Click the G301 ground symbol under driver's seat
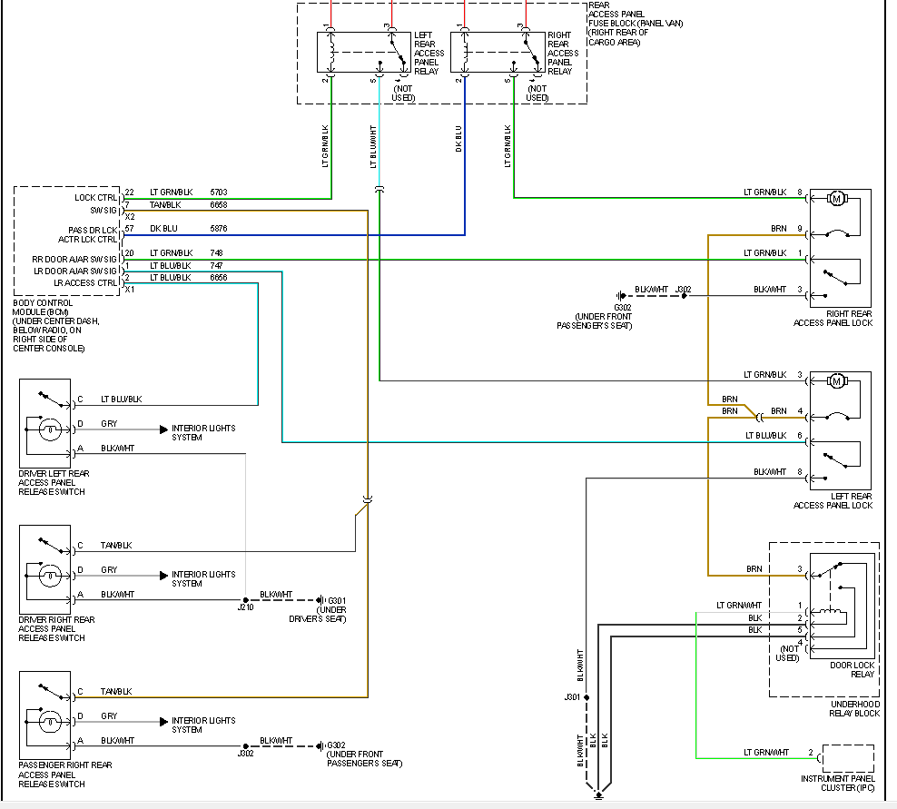Image resolution: width=897 pixels, height=809 pixels. (320, 601)
